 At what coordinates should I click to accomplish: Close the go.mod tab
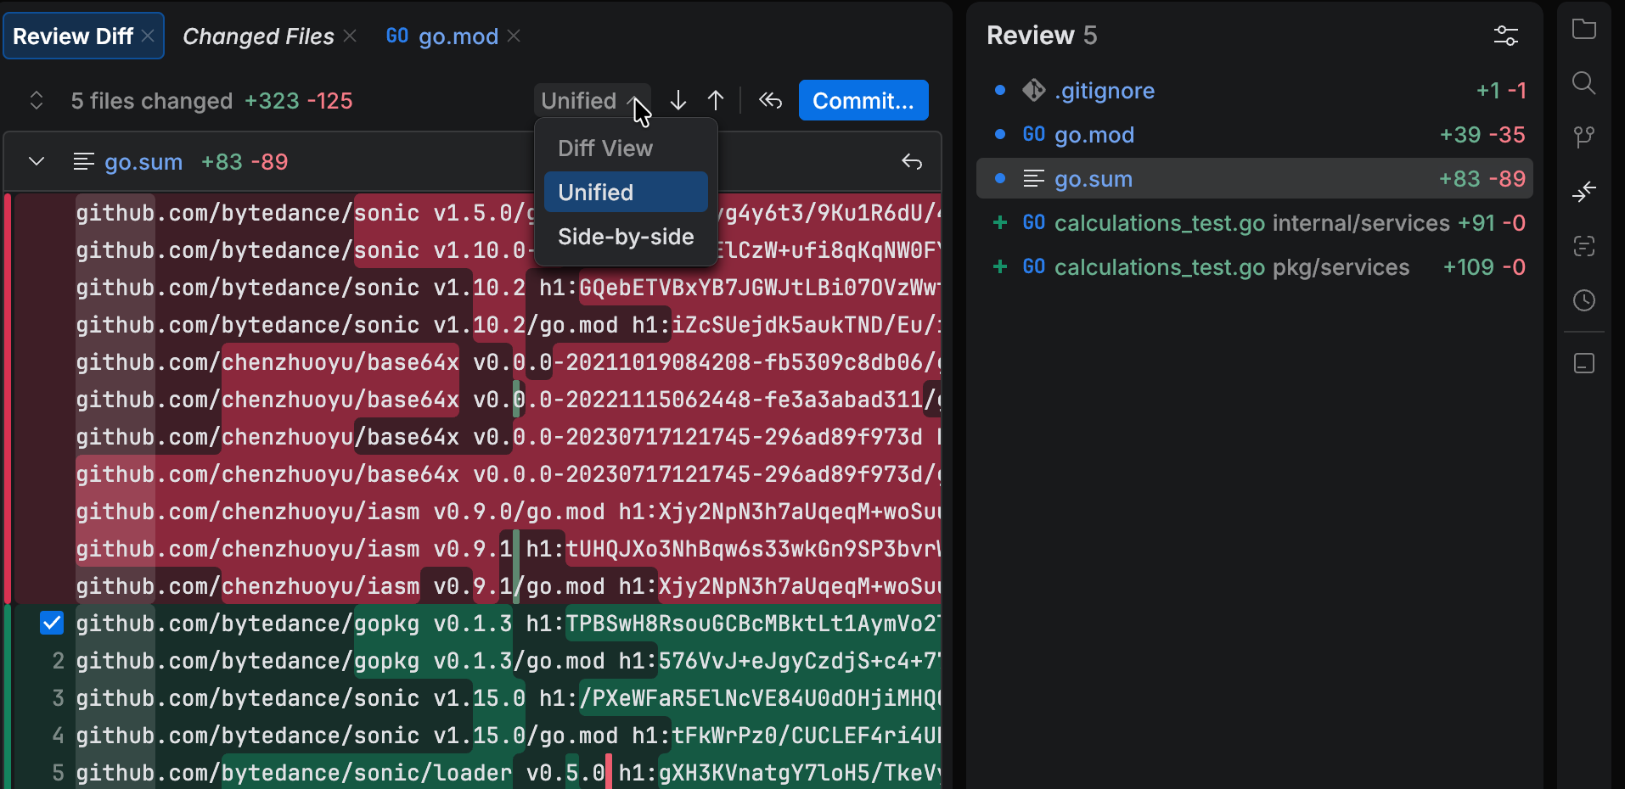514,36
